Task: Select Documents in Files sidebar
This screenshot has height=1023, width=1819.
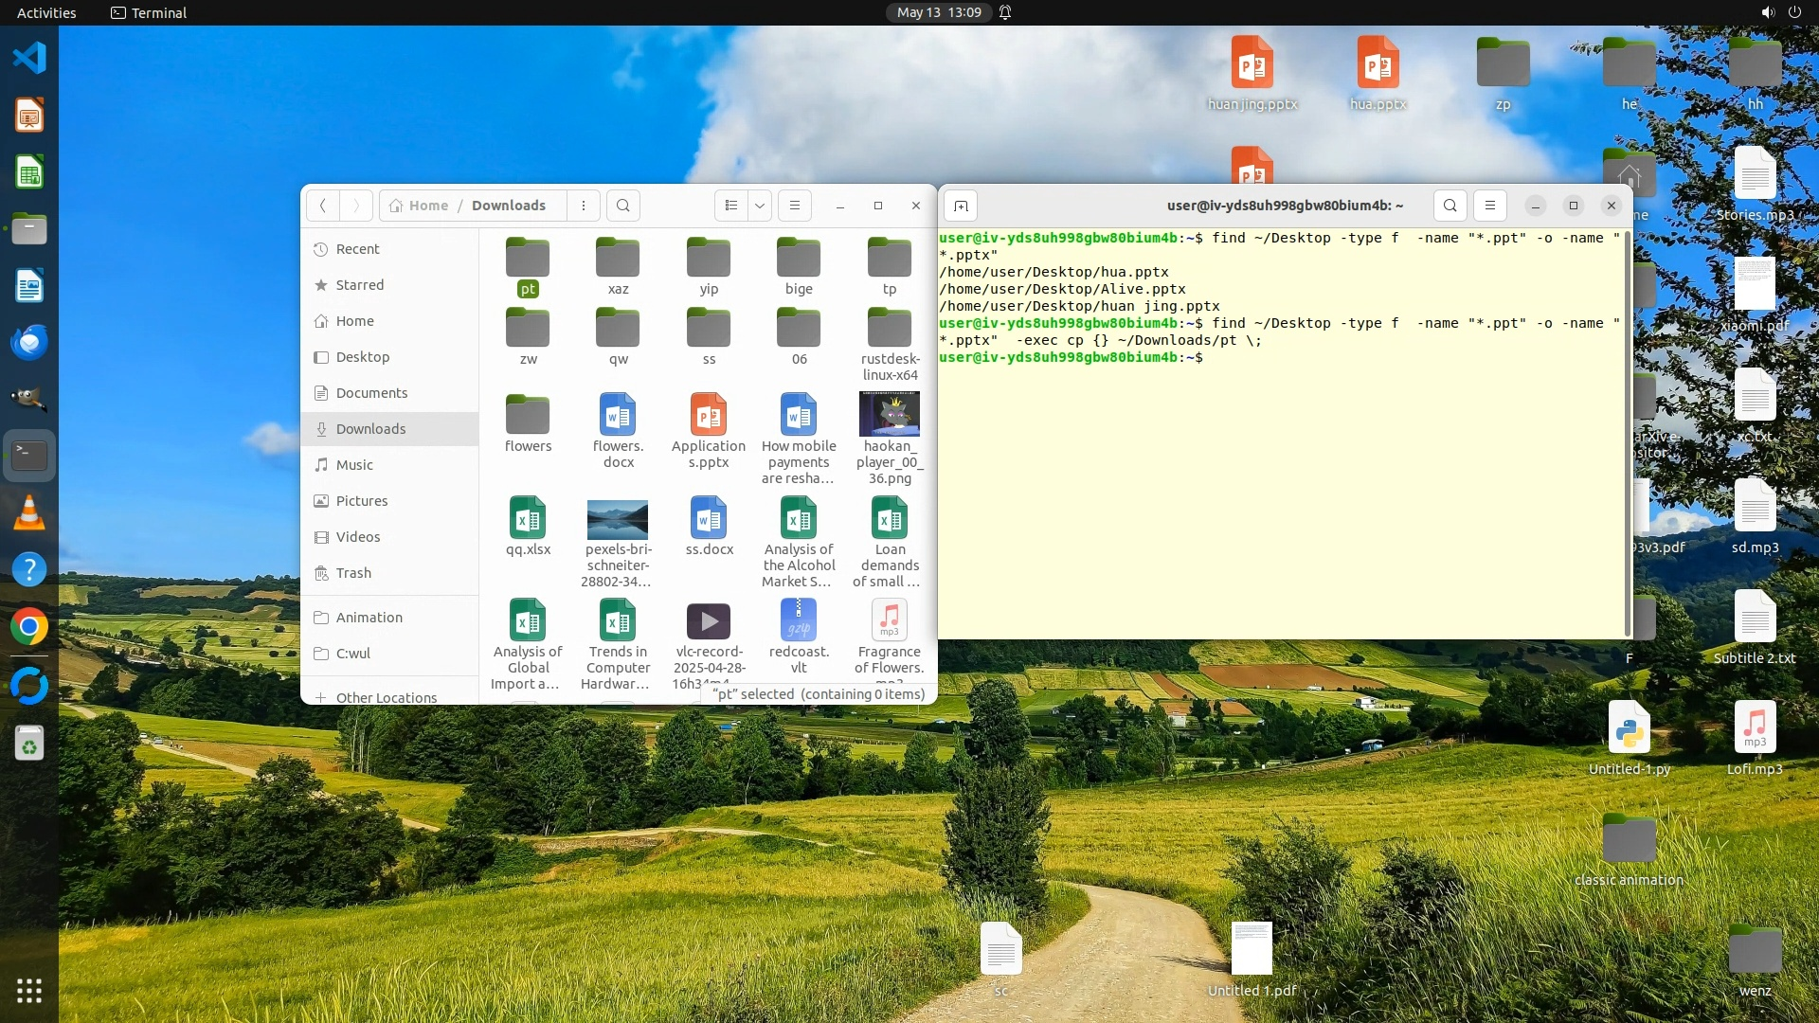Action: coord(371,393)
